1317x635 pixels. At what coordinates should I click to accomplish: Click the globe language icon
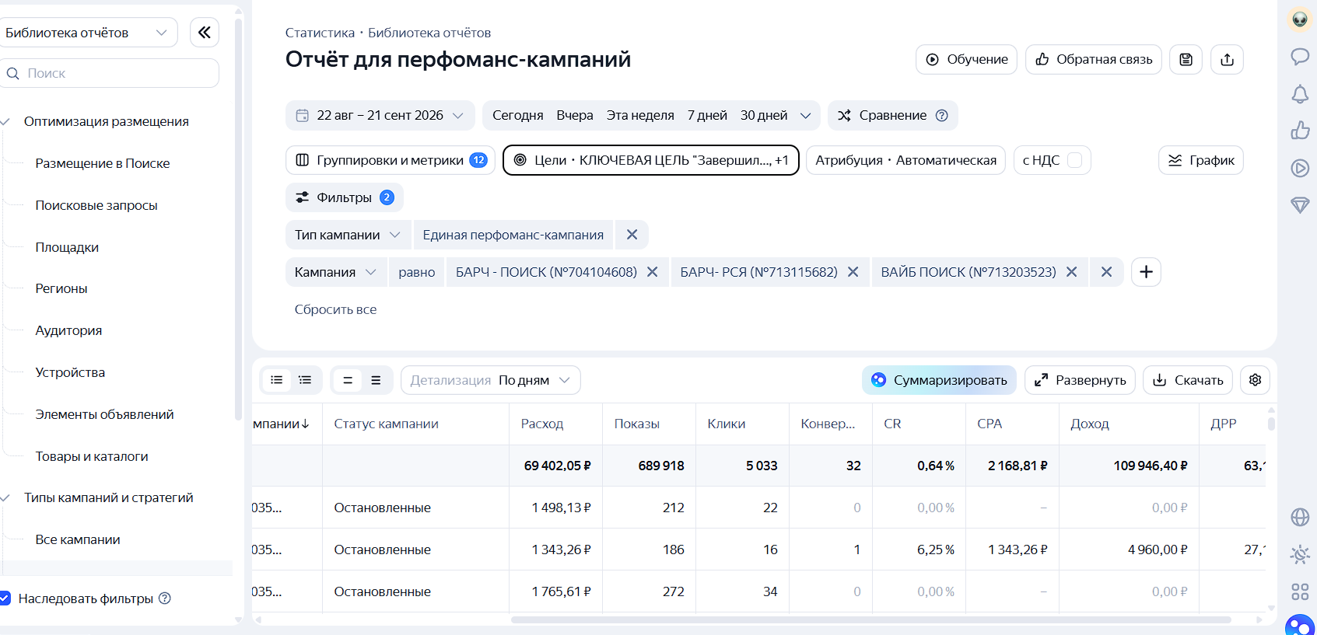[x=1300, y=517]
